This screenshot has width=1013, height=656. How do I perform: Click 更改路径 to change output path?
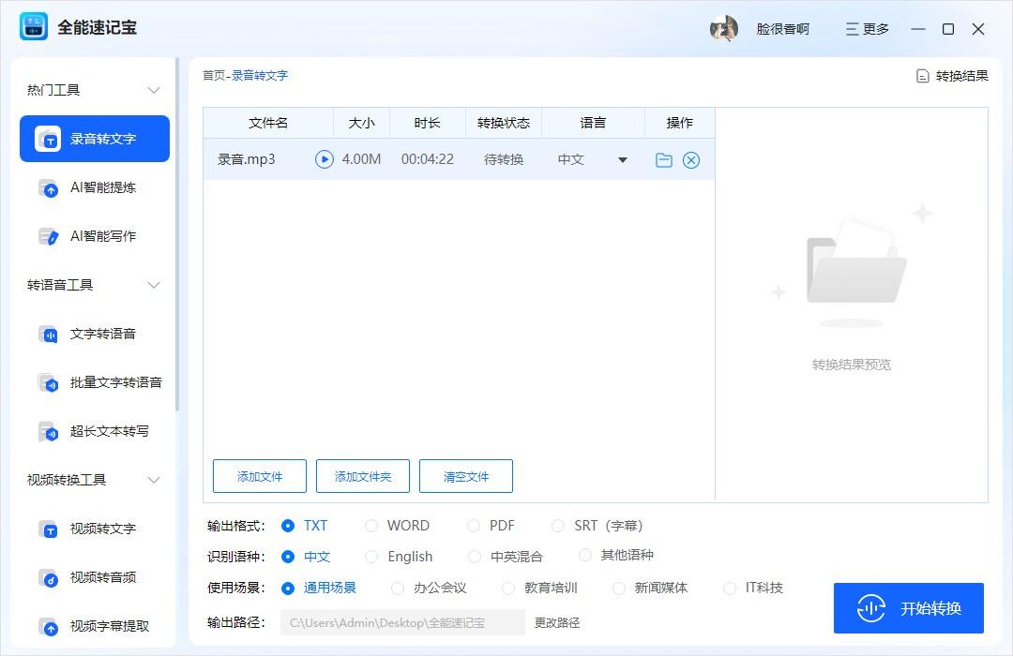point(557,622)
